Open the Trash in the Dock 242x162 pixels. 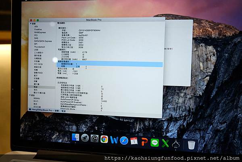191,145
